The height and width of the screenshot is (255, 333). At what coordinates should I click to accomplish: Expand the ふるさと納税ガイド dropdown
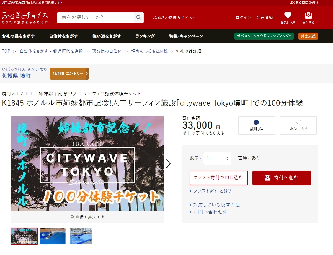(173, 18)
